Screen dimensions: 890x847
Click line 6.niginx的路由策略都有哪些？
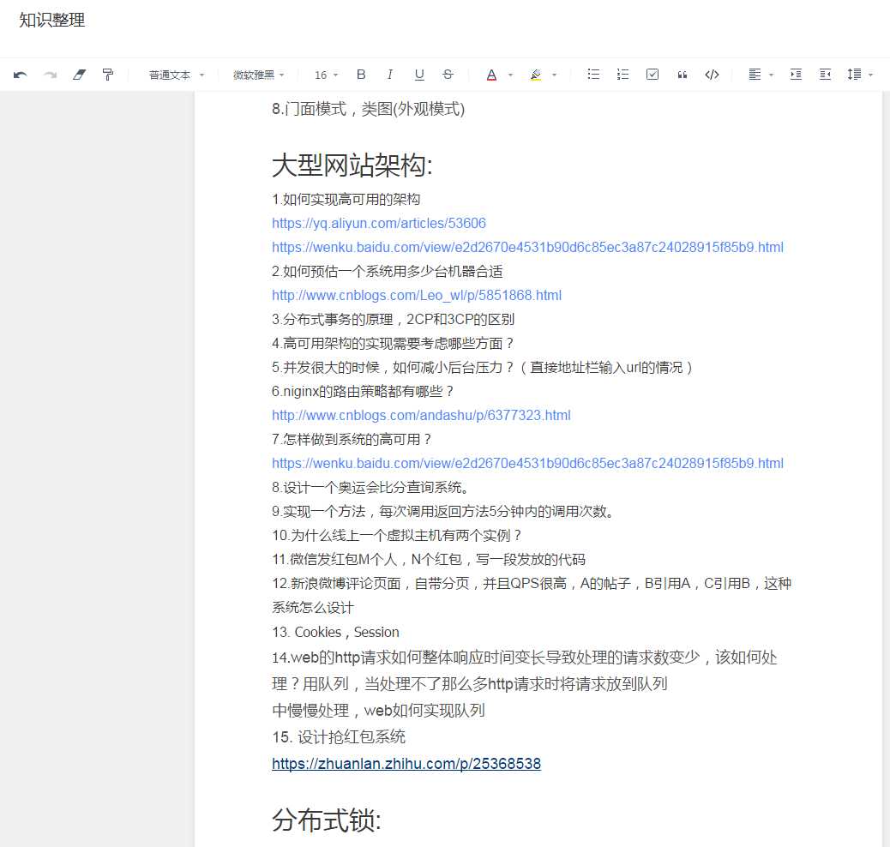364,391
